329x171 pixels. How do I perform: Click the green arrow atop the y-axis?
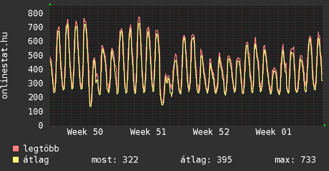tap(50, 4)
